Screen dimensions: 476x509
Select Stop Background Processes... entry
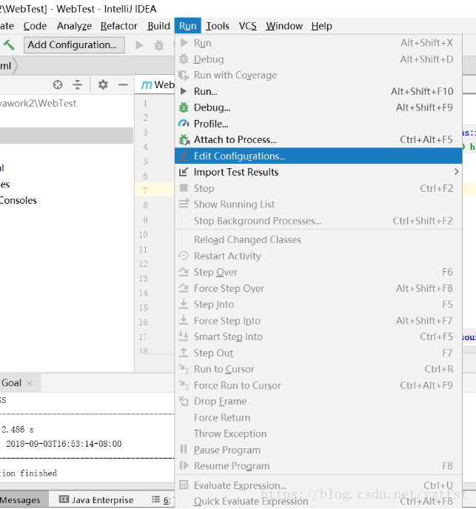pyautogui.click(x=318, y=220)
